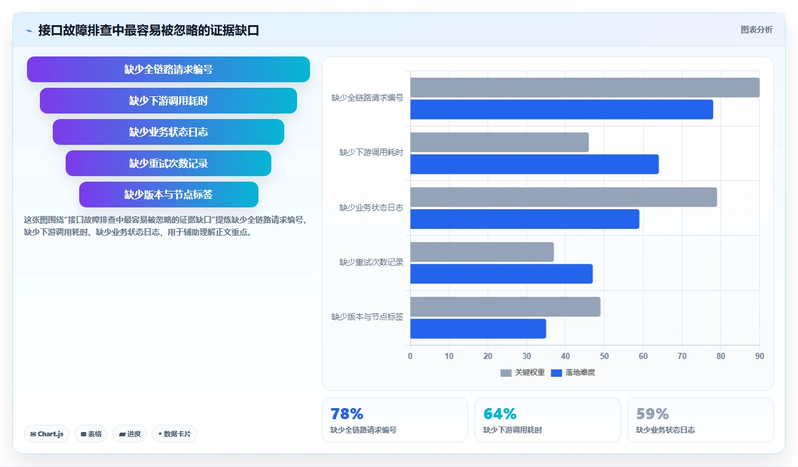Click x-axis tick value 50
The image size is (798, 467).
(604, 356)
